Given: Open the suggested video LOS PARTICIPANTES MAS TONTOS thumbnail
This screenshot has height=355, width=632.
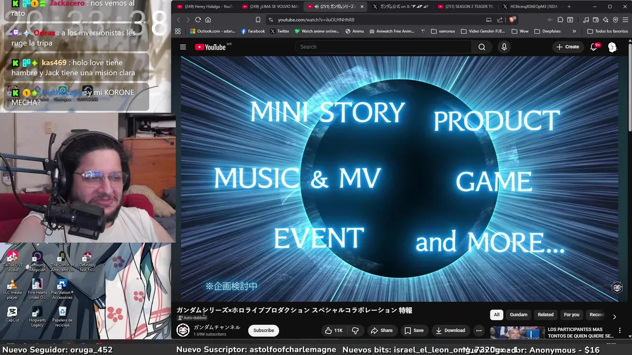Looking at the screenshot, I should tap(517, 333).
